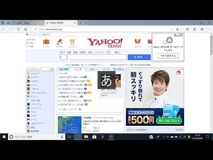This screenshot has width=213, height=160.
Task: Expand news tabs with right arrow
Action: point(114,69)
